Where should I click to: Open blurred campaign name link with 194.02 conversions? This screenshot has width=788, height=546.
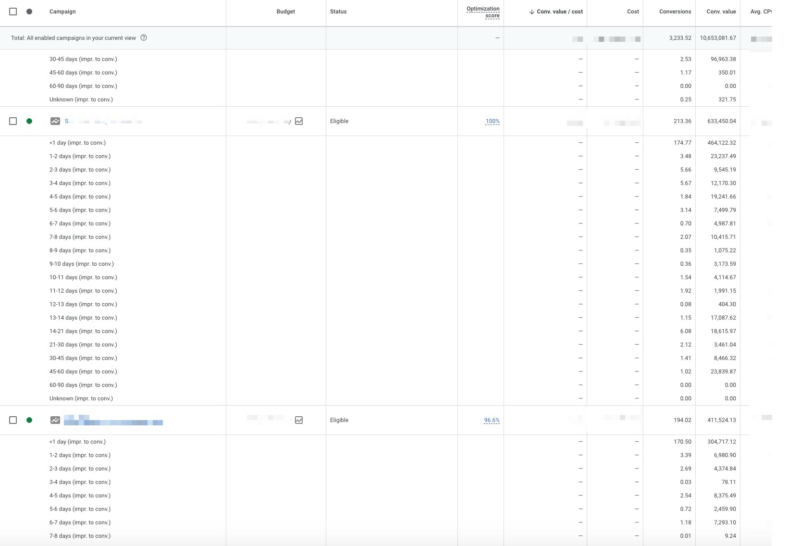(x=113, y=420)
